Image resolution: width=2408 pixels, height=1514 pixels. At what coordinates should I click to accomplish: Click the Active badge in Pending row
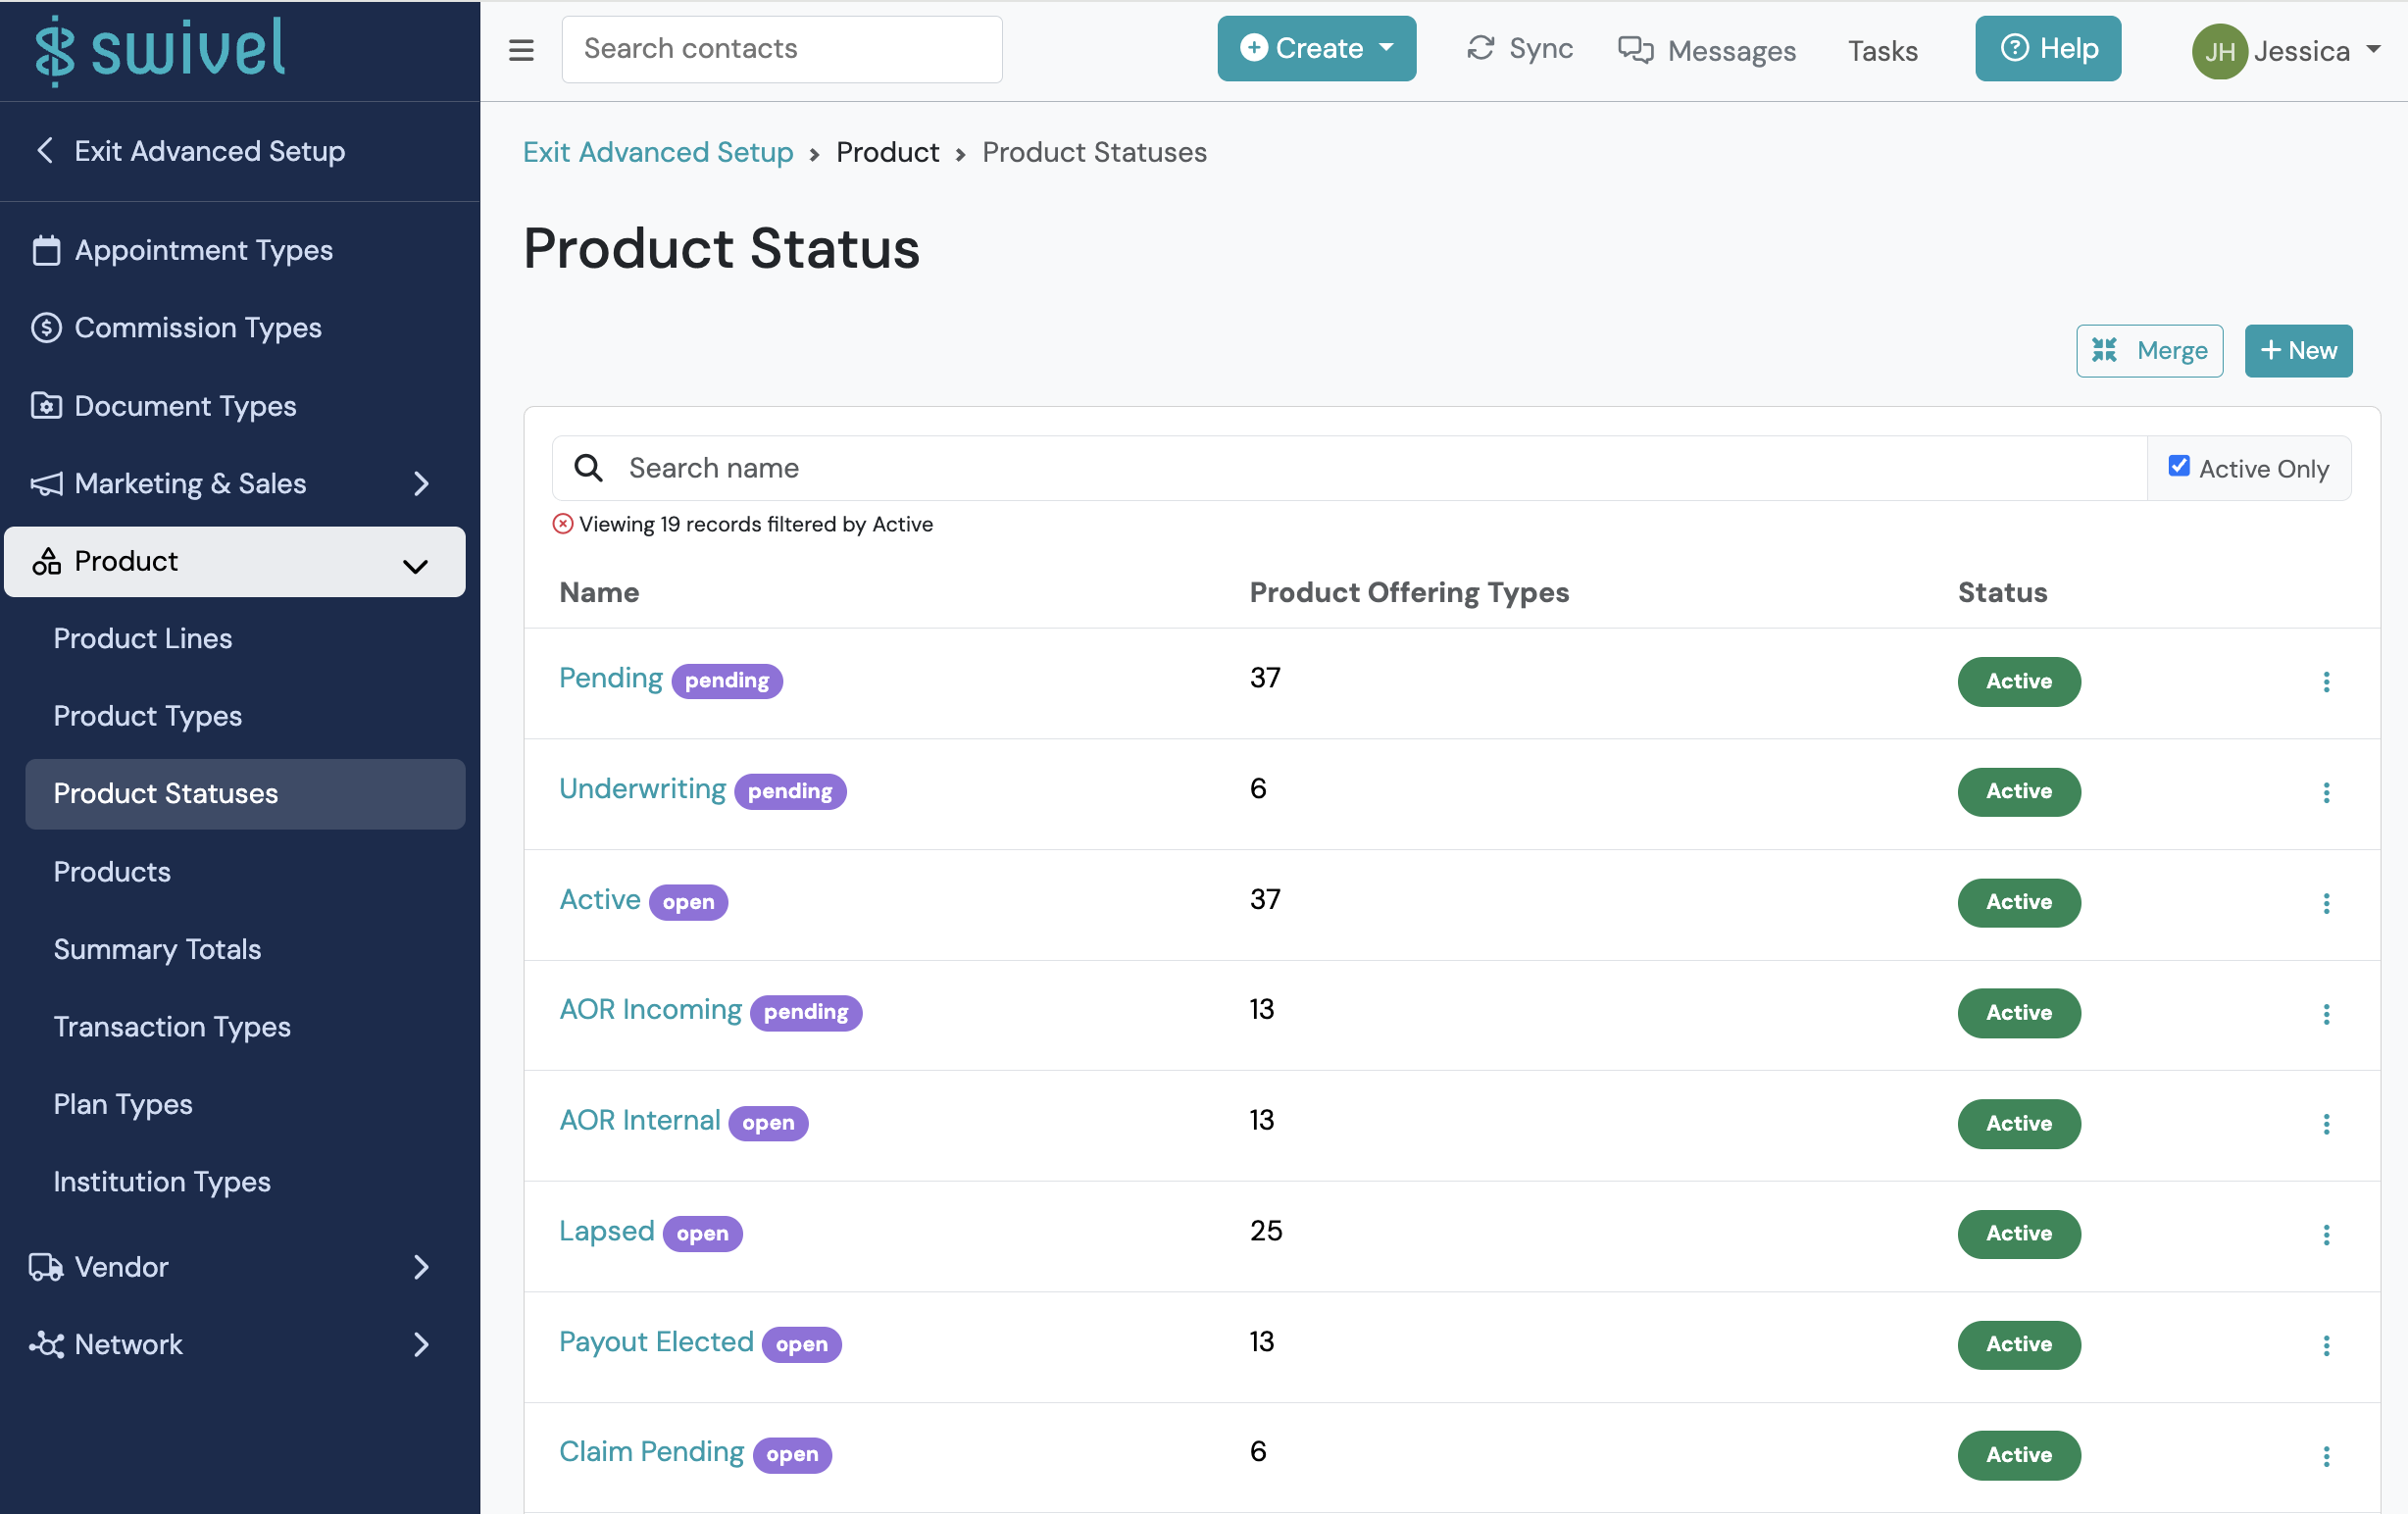[x=2019, y=682]
